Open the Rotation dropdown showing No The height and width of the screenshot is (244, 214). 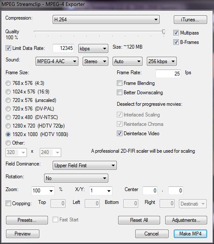76,178
